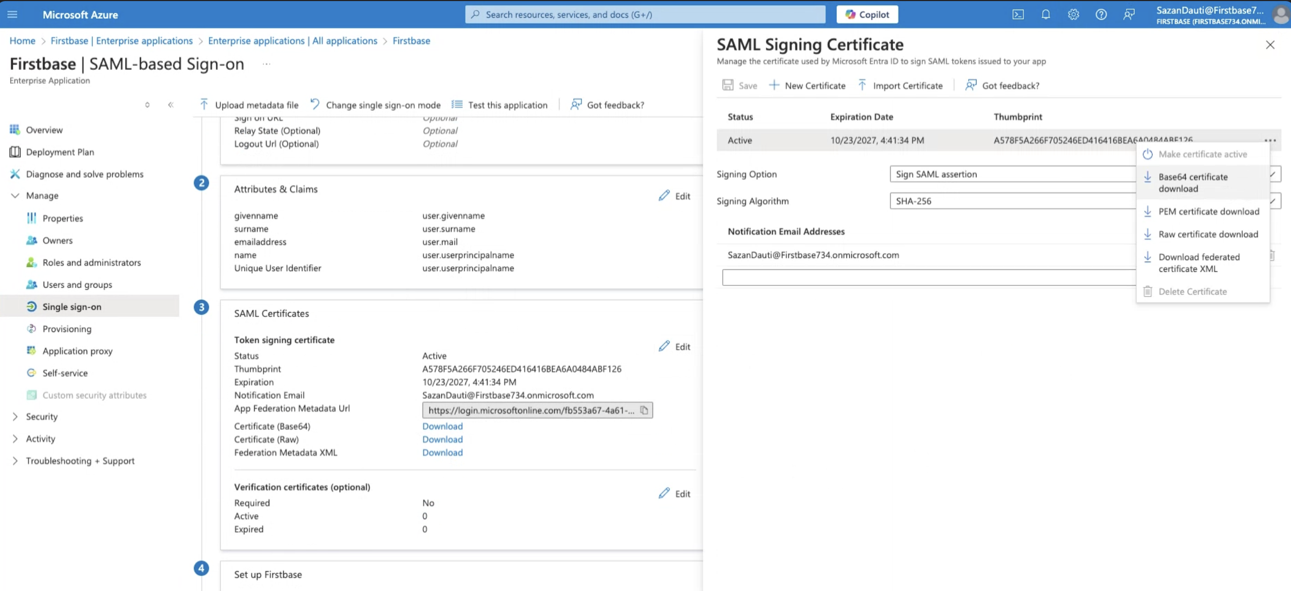Edit Attributes & Claims

coord(675,196)
